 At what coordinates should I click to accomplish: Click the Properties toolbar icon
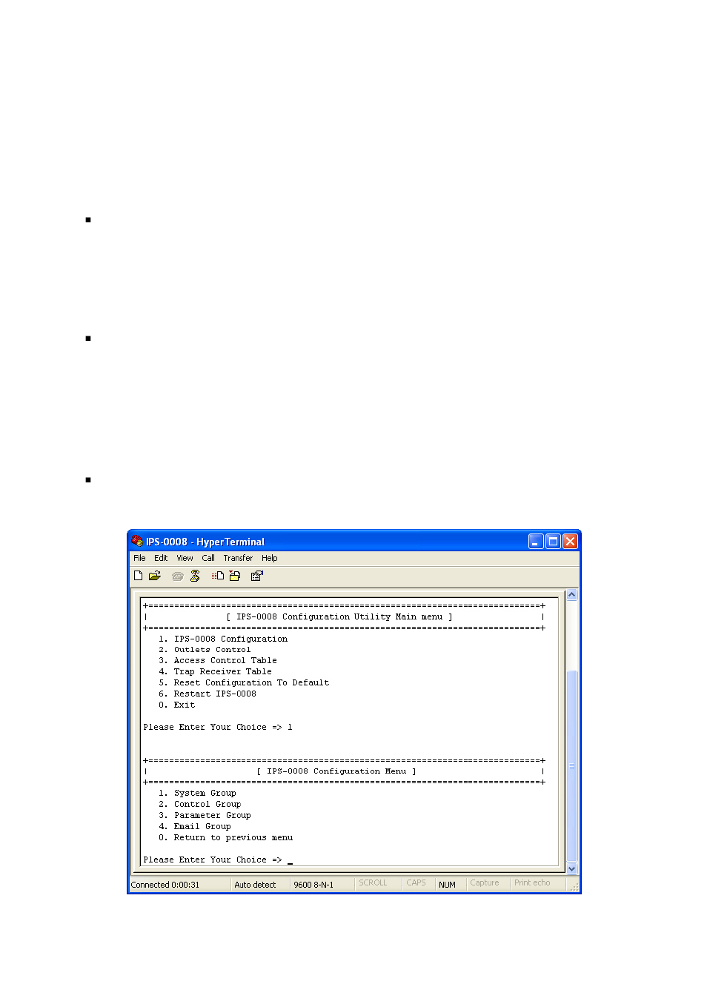pos(257,576)
